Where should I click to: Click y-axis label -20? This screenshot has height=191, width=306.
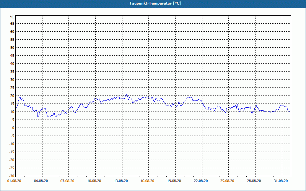point(12,160)
